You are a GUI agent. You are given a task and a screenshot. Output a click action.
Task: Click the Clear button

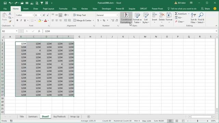pos(179,22)
